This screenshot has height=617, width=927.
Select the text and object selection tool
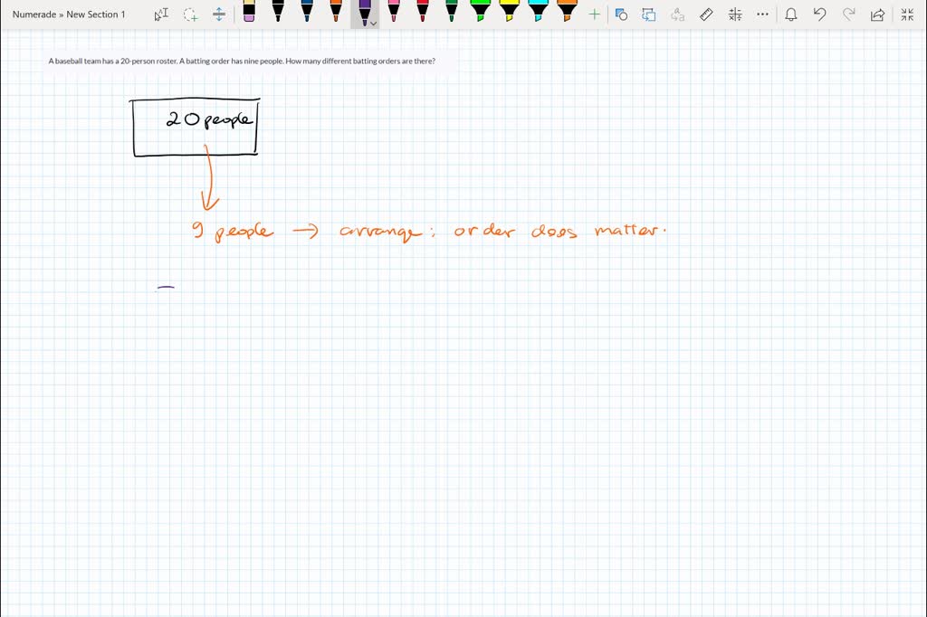[161, 14]
